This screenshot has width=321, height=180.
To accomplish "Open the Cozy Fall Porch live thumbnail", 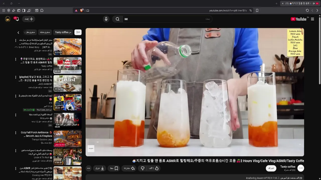I will coord(67,138).
